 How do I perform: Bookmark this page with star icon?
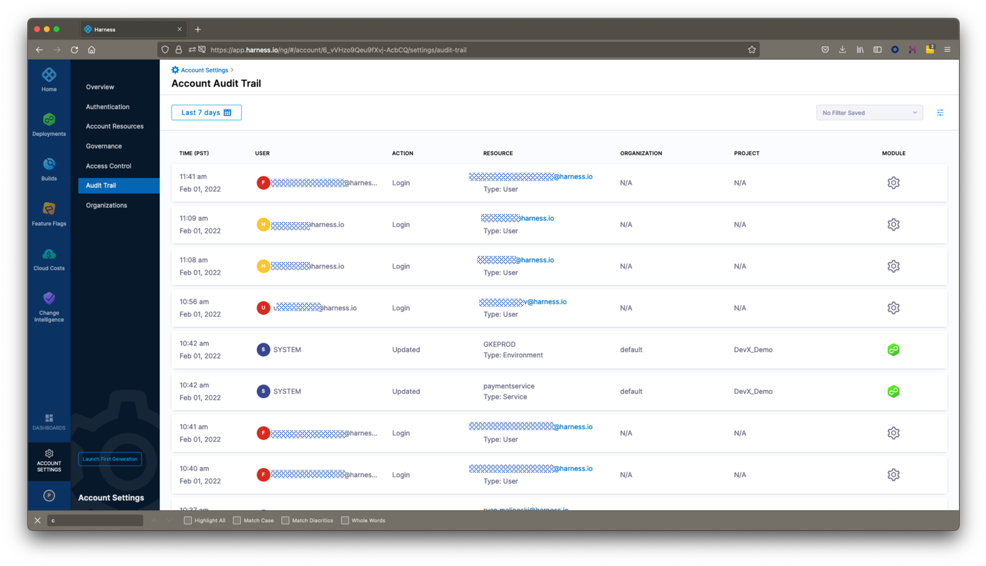click(x=751, y=50)
